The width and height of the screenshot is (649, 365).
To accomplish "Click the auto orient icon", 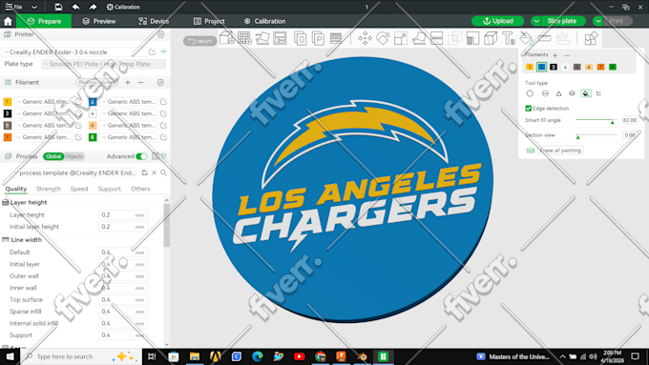I will point(262,38).
